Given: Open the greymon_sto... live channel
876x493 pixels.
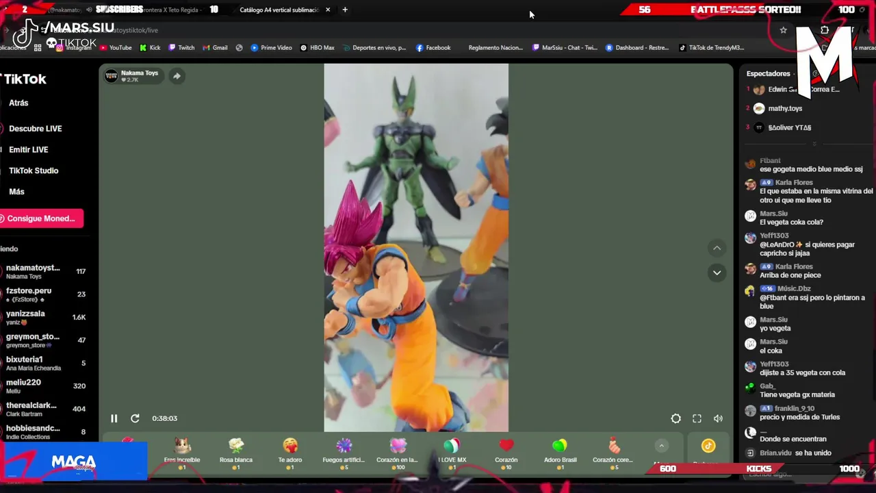Looking at the screenshot, I should 45,340.
